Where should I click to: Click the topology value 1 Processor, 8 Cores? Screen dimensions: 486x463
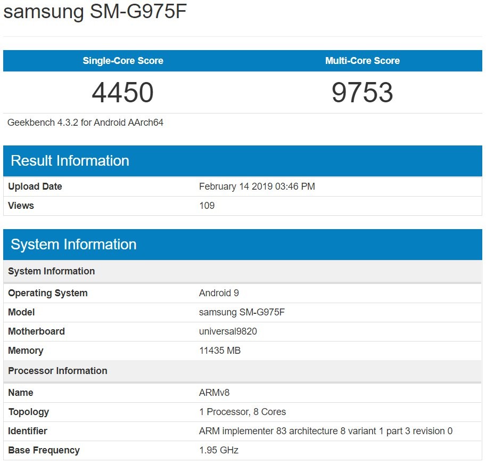point(242,412)
